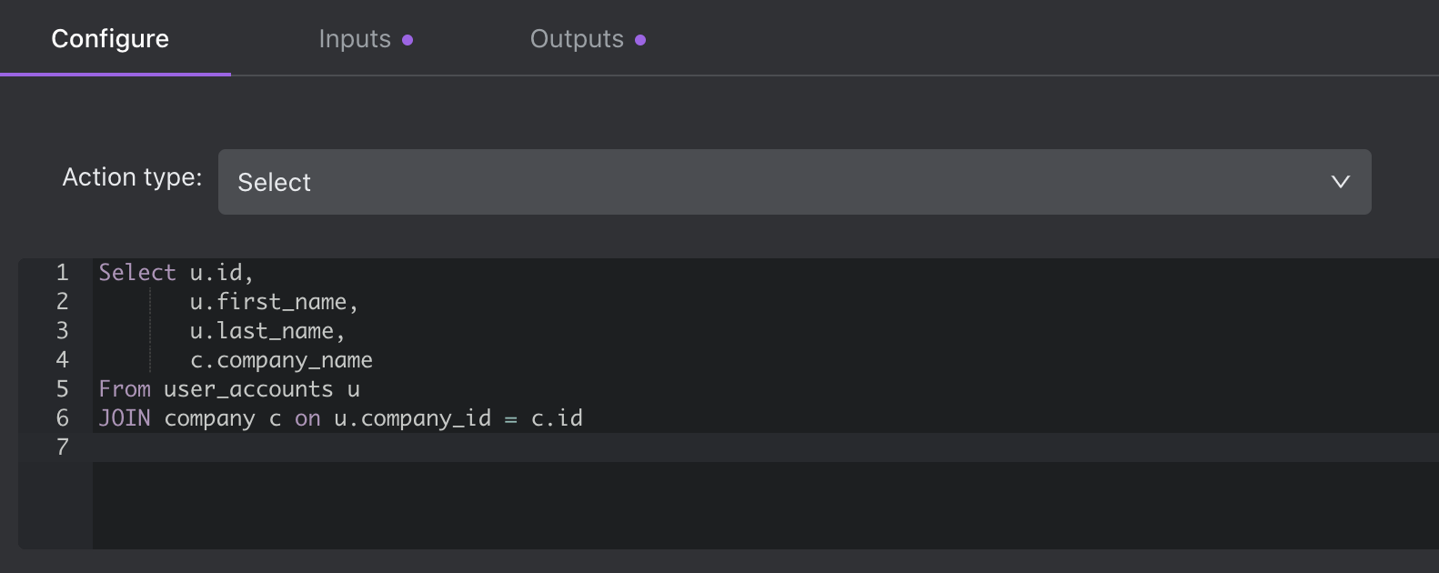1439x573 pixels.
Task: Click line number 4 in gutter
Action: [x=62, y=360]
